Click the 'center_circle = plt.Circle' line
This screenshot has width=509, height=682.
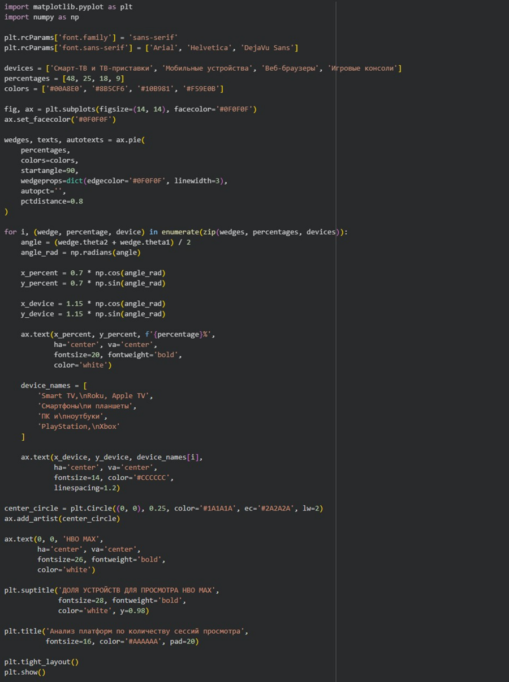point(163,509)
